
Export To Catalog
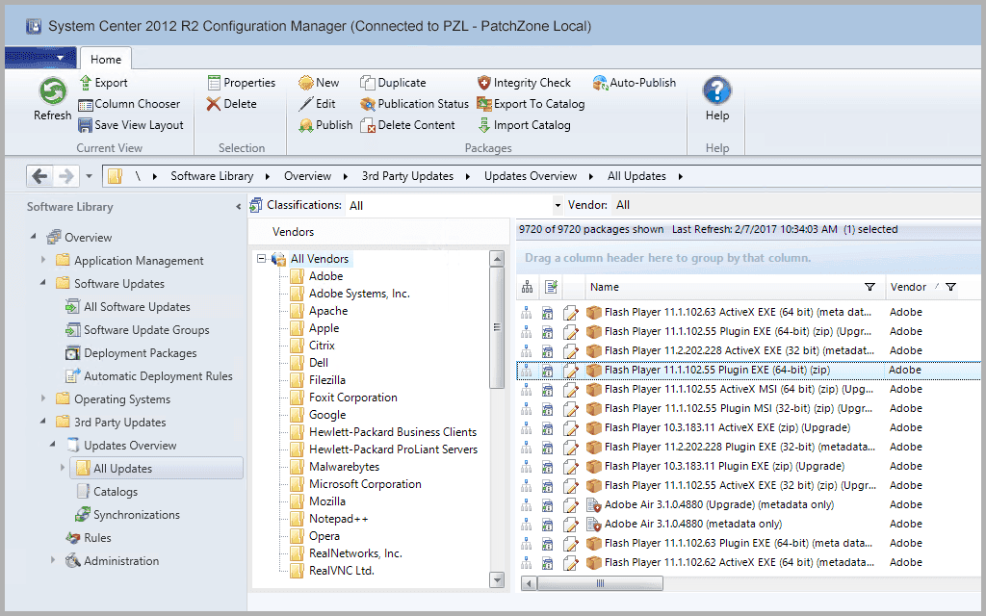[529, 104]
